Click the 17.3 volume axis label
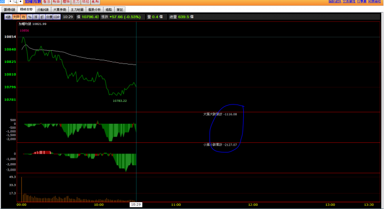Screen dimensions: 384x209 (x=12, y=194)
